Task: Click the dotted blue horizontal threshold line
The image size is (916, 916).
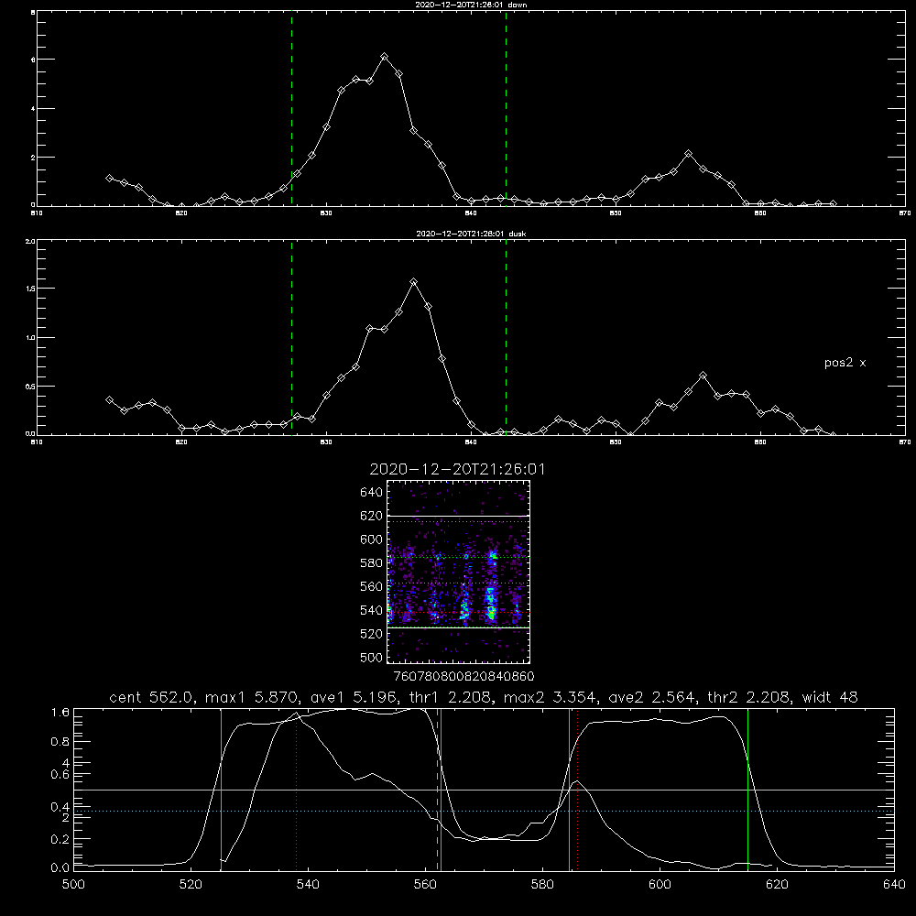Action: pyautogui.click(x=484, y=811)
